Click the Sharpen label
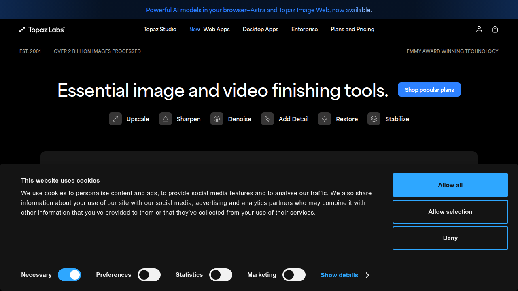This screenshot has height=291, width=518. pos(189,119)
